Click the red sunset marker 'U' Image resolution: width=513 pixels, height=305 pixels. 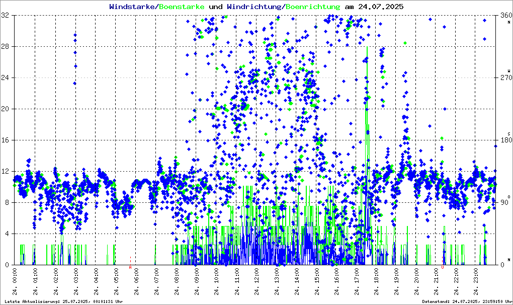[x=443, y=268]
